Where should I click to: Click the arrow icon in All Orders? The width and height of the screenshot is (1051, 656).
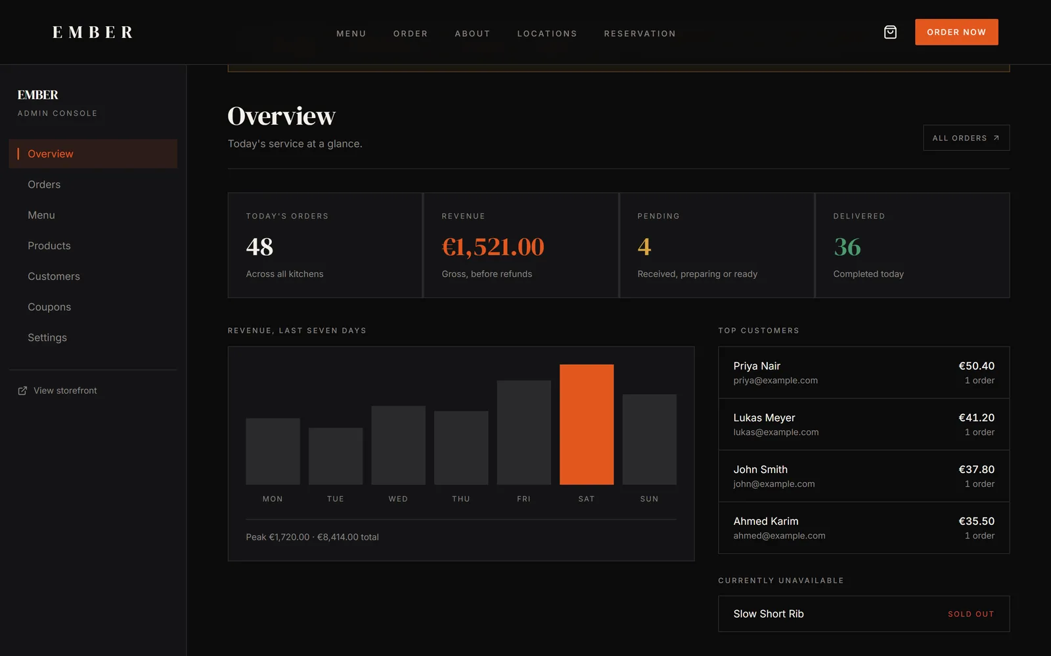996,138
